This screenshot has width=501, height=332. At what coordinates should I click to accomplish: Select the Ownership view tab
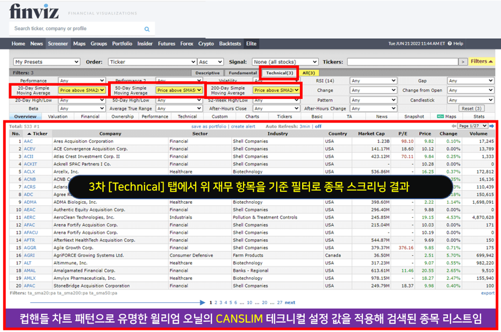(123, 117)
